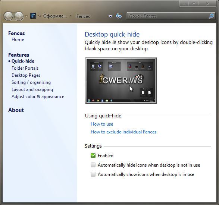Screen dimensions: 219x205
Task: Select the Оформле... breadcrumb segment
Action: coord(55,16)
